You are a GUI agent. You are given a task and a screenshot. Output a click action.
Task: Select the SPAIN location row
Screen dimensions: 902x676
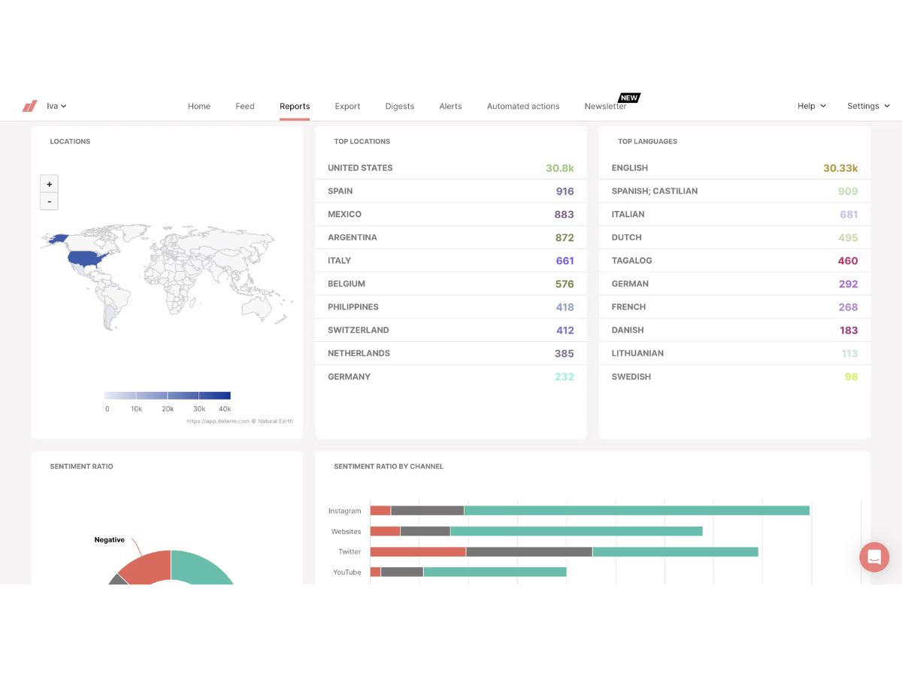pyautogui.click(x=450, y=191)
